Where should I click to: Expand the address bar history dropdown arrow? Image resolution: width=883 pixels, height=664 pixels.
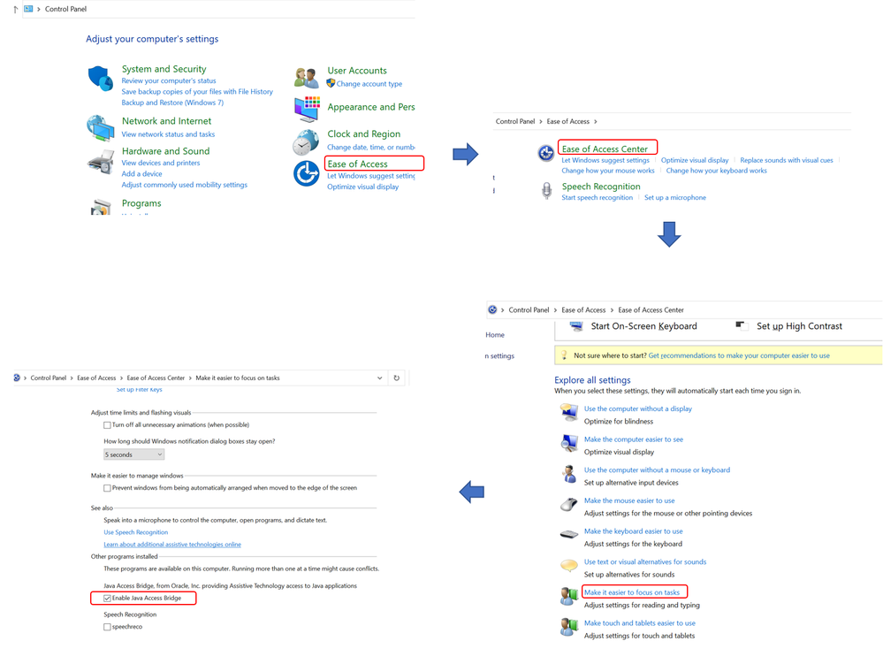point(379,378)
